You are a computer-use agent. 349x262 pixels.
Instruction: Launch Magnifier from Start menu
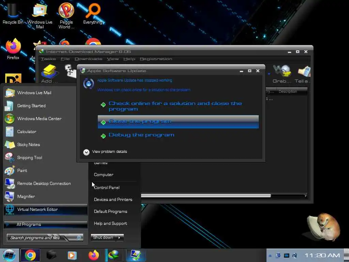pos(46,196)
